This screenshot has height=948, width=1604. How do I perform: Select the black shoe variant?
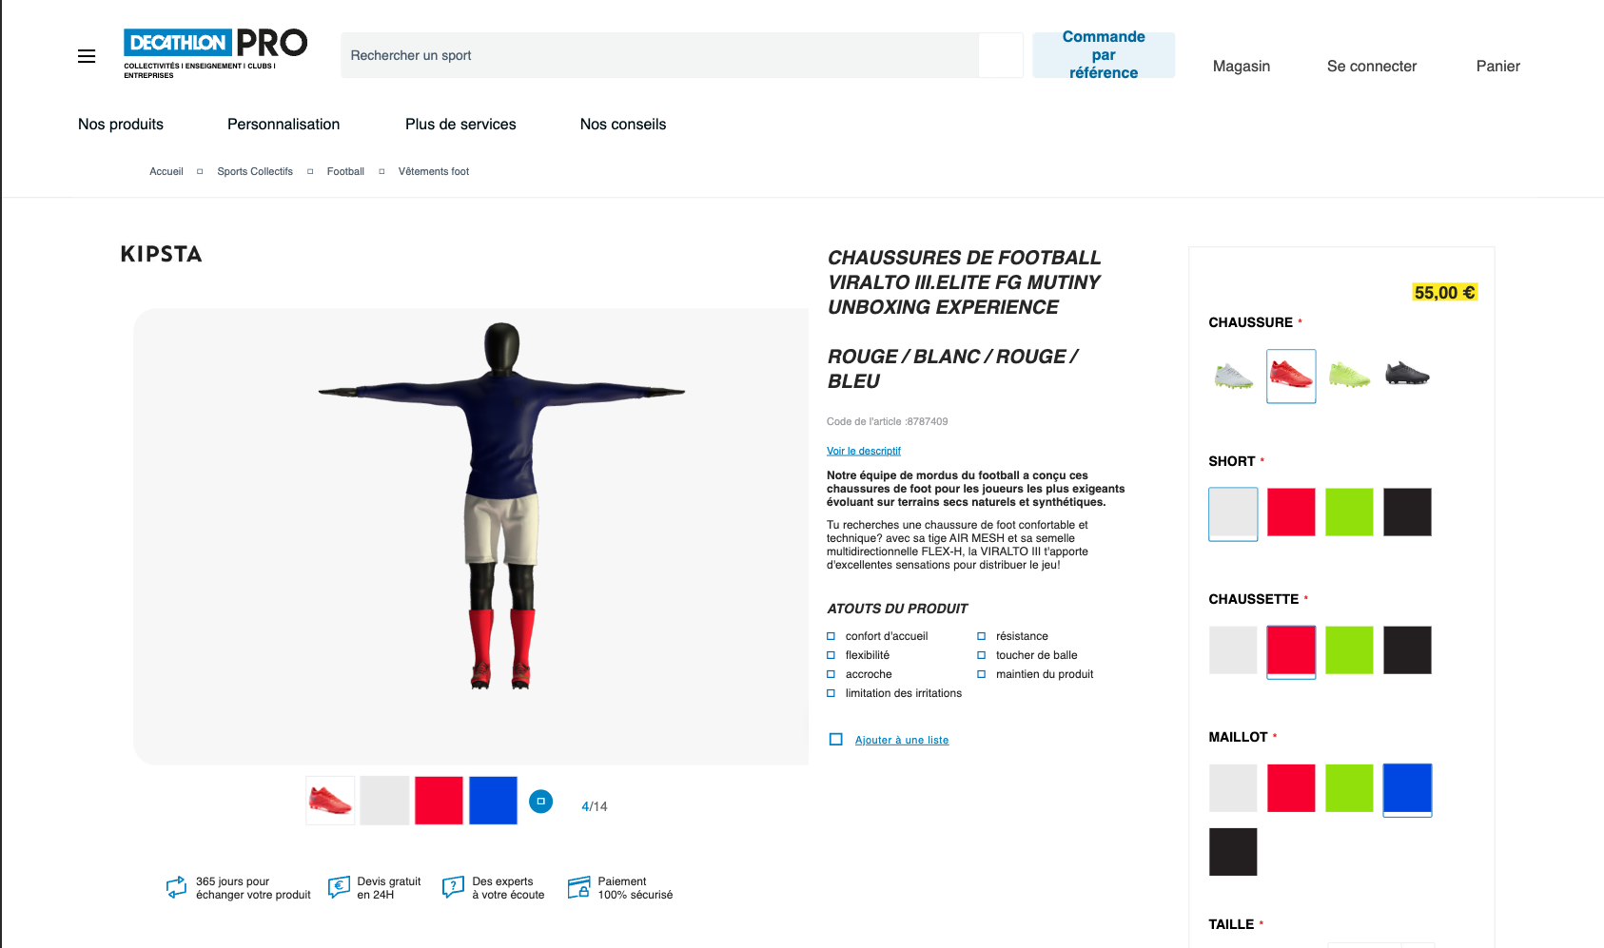coord(1407,376)
